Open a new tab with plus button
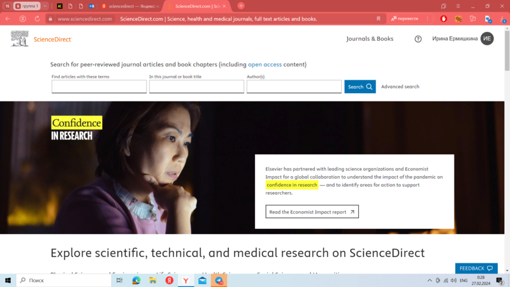Image resolution: width=510 pixels, height=287 pixels. click(241, 6)
